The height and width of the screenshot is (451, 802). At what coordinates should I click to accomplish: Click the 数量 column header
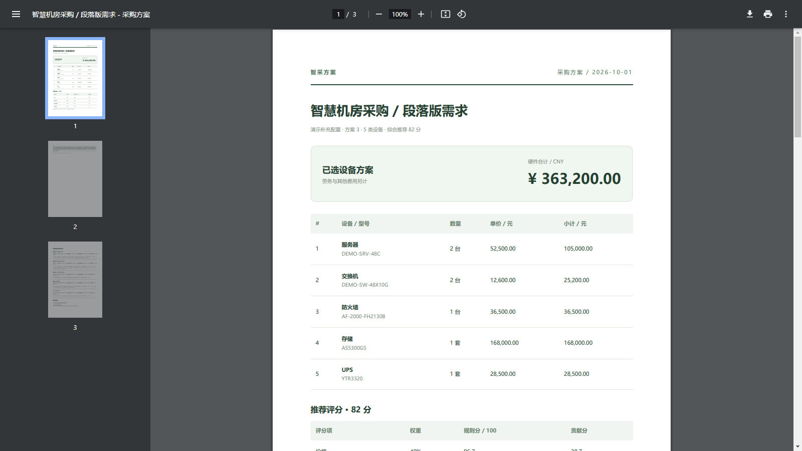pyautogui.click(x=456, y=223)
